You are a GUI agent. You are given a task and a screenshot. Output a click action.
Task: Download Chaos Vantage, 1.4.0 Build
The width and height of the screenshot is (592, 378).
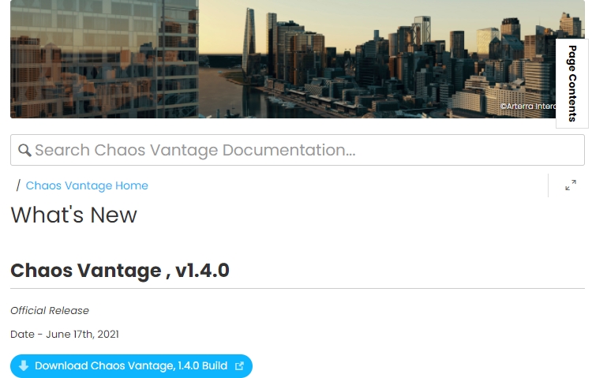[x=131, y=366]
